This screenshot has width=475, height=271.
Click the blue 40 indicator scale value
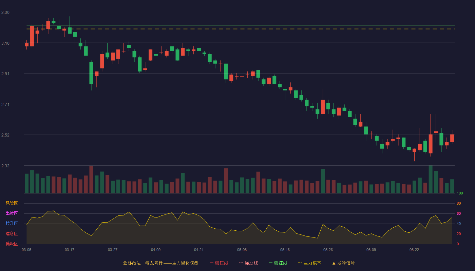[x=459, y=224]
